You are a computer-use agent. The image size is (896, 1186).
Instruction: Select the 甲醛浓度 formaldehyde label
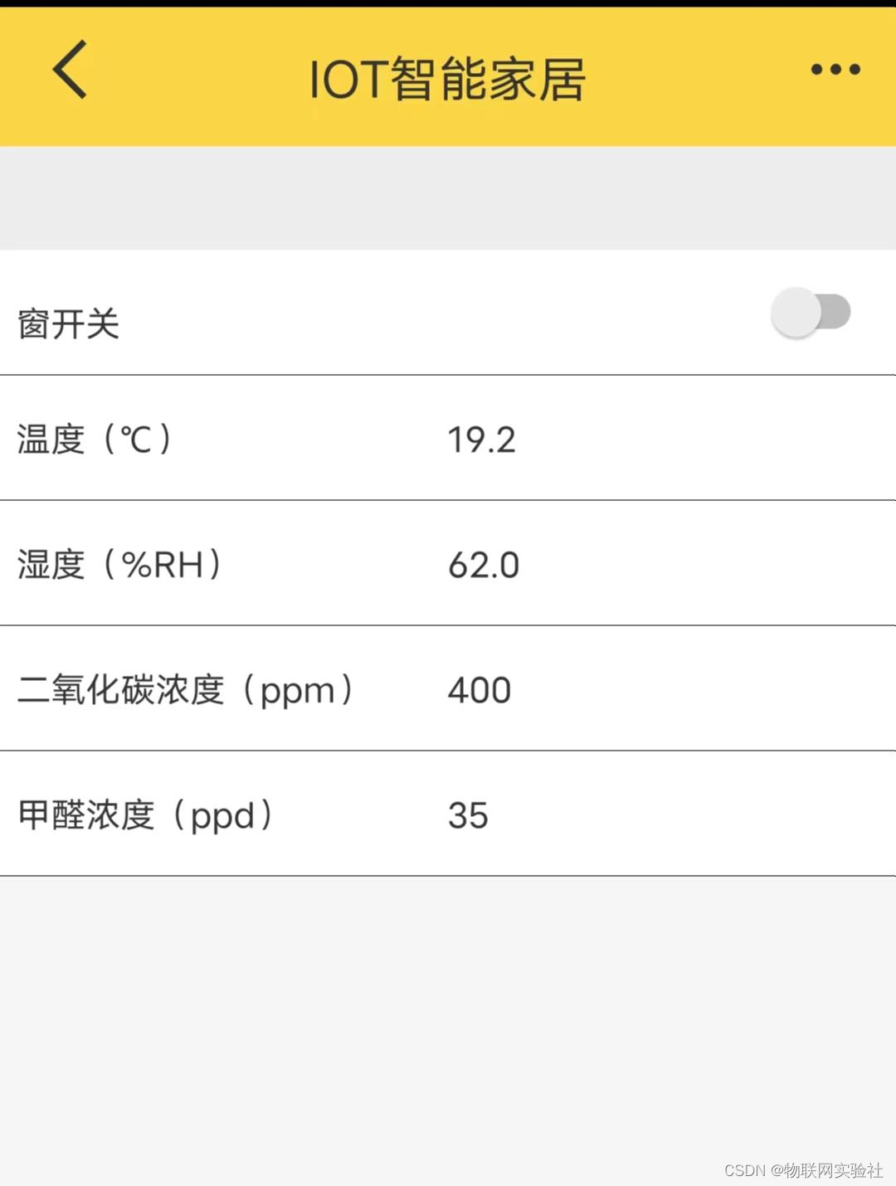point(86,815)
